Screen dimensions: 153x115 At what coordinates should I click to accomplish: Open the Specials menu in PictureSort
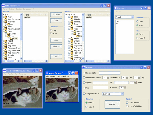[19, 9]
